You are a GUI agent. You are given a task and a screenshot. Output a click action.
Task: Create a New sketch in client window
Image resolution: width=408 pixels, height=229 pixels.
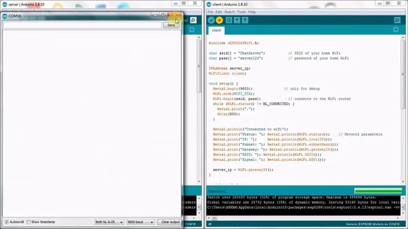[229, 20]
